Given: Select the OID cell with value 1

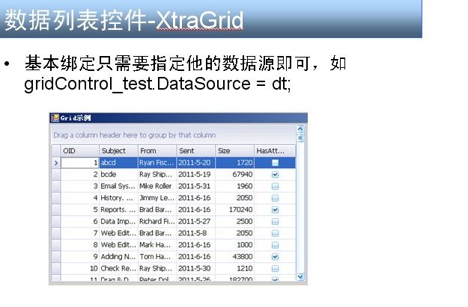Looking at the screenshot, I should [x=79, y=163].
